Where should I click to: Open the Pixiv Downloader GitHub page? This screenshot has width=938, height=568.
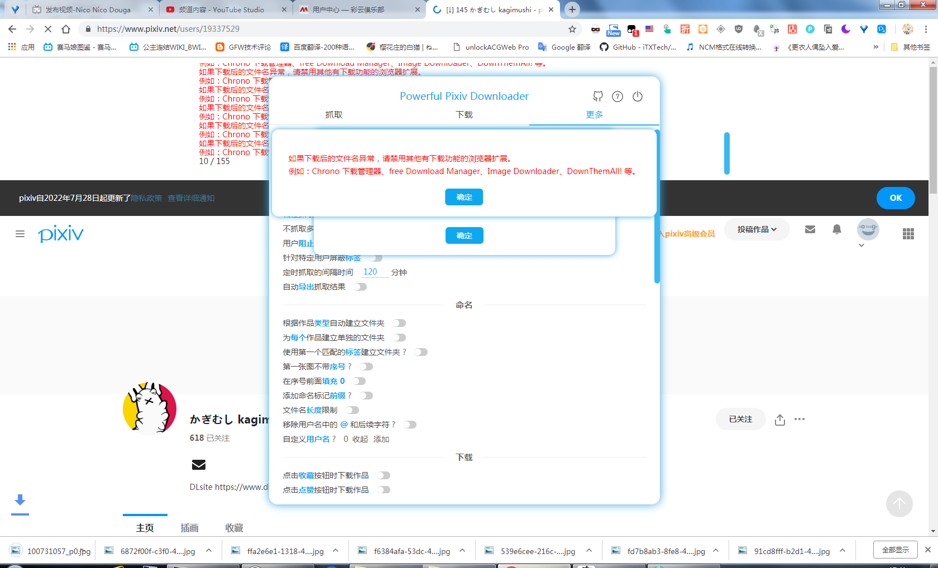pos(597,97)
